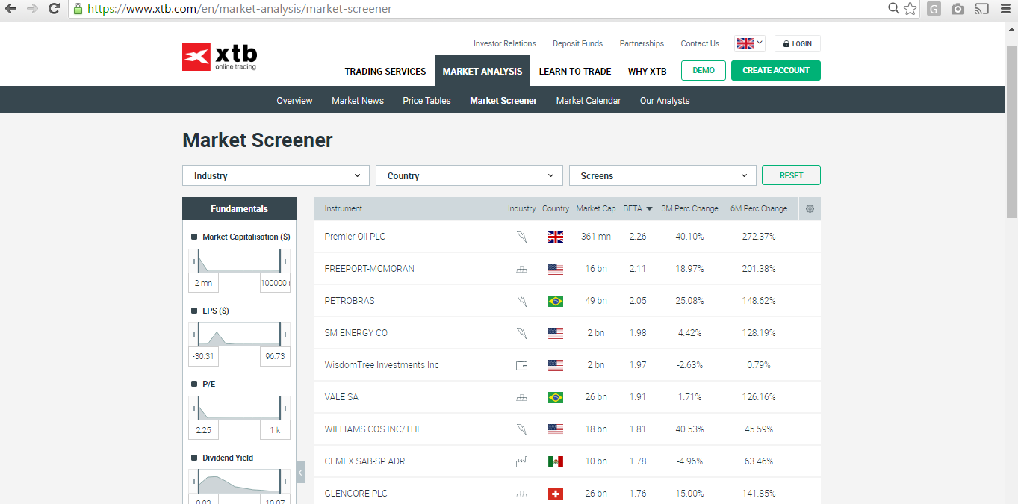Go to the Market Calendar tab
Screen dimensions: 1018x504
pyautogui.click(x=588, y=101)
